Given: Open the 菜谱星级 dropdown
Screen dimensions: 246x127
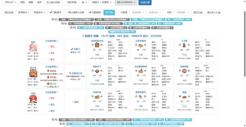Looking at the screenshot, I should (x=138, y=13).
